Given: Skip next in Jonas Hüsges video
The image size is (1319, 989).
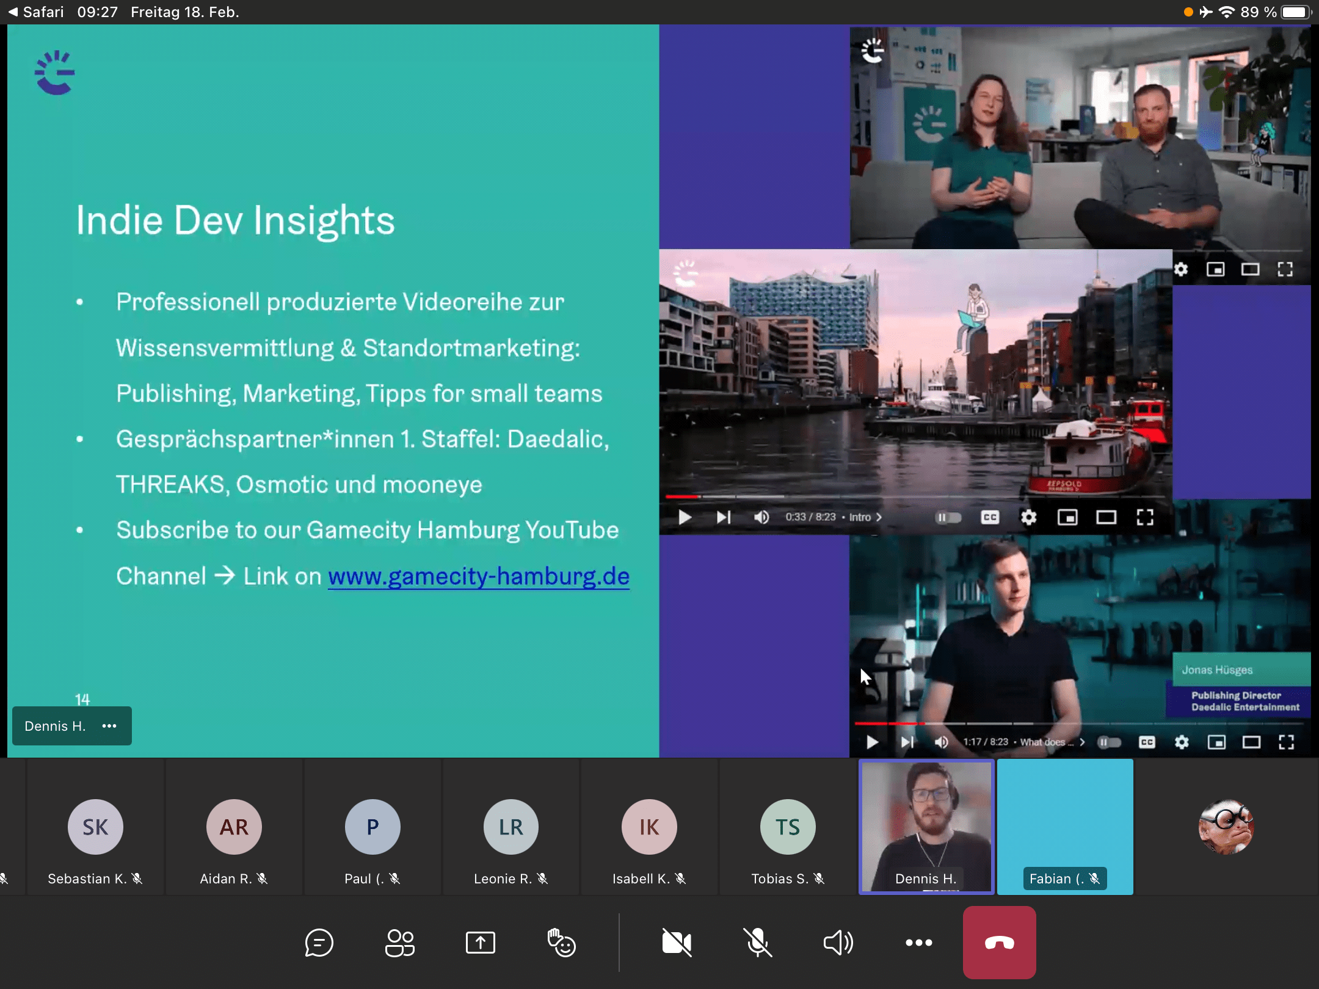Looking at the screenshot, I should [907, 742].
